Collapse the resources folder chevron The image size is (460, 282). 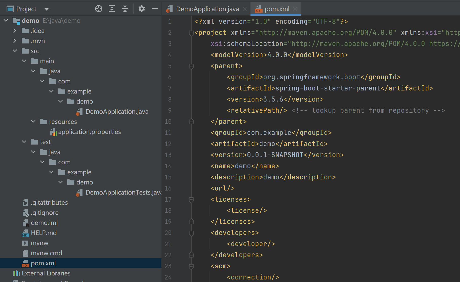coord(33,122)
